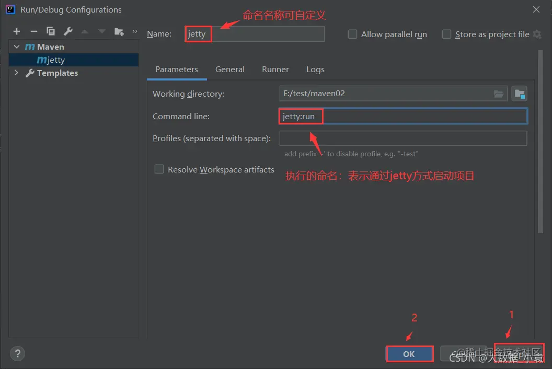
Task: Toggle Resolve Workspace artifacts checkbox
Action: (x=159, y=169)
